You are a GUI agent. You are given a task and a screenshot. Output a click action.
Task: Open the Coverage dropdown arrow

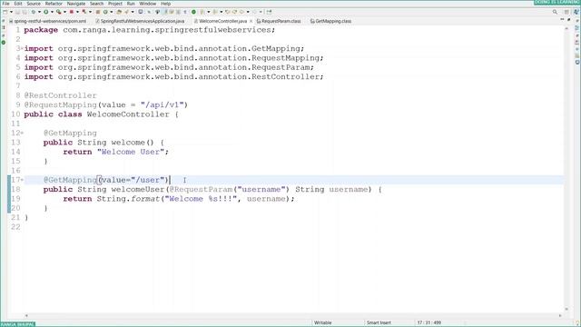64,12
